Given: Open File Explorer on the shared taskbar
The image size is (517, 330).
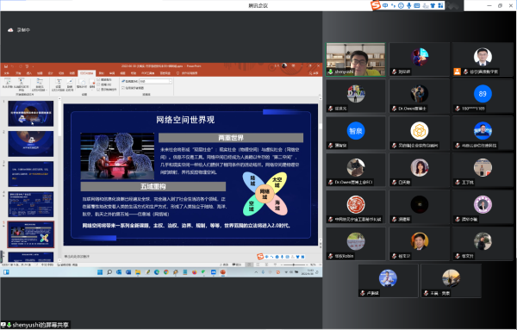Looking at the screenshot, I should point(138,272).
